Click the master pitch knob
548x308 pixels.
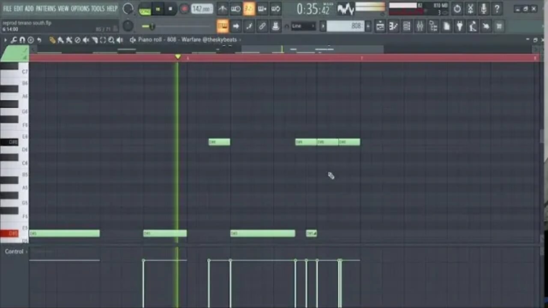coord(128,26)
